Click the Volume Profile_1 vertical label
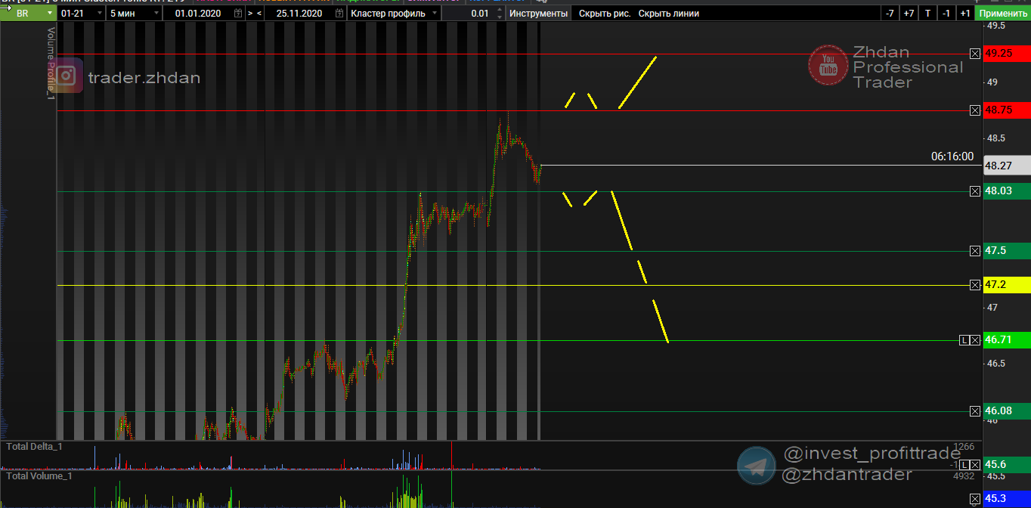 [51, 63]
